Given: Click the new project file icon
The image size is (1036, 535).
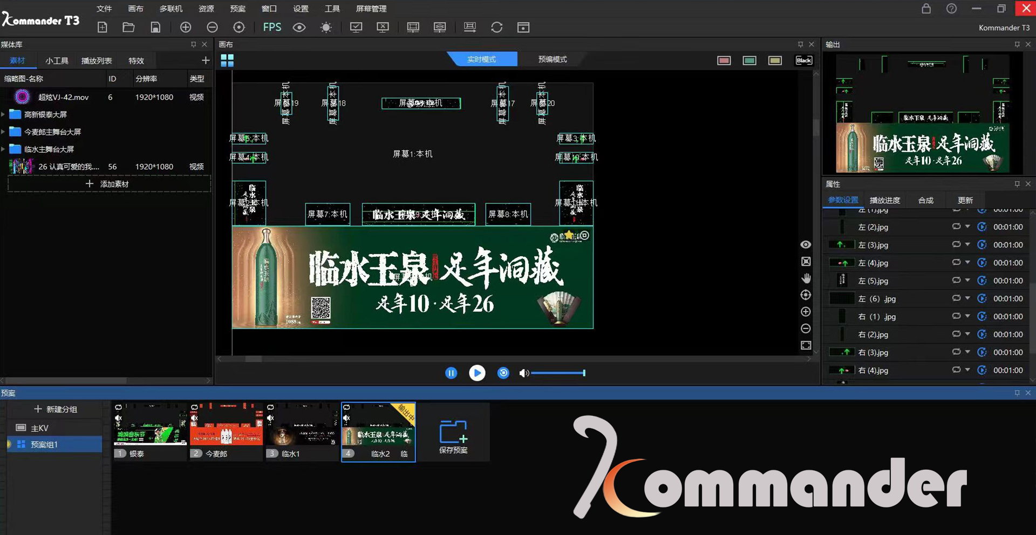Looking at the screenshot, I should [x=102, y=27].
